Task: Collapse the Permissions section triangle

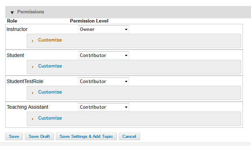Action: point(12,12)
